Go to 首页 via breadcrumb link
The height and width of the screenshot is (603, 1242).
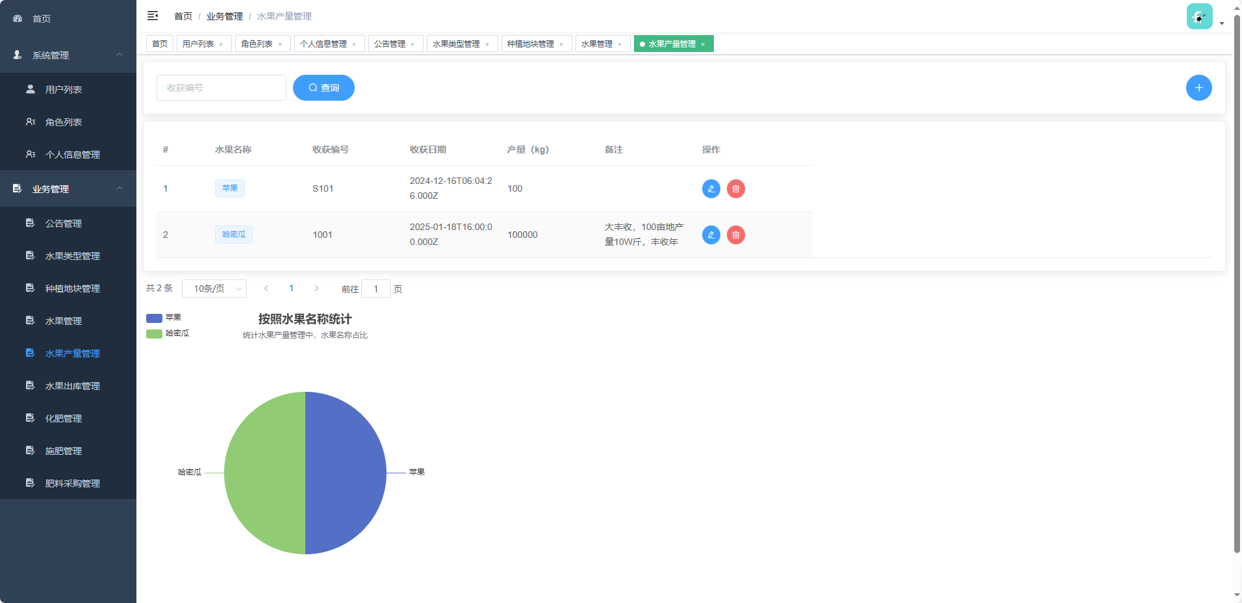click(x=183, y=16)
